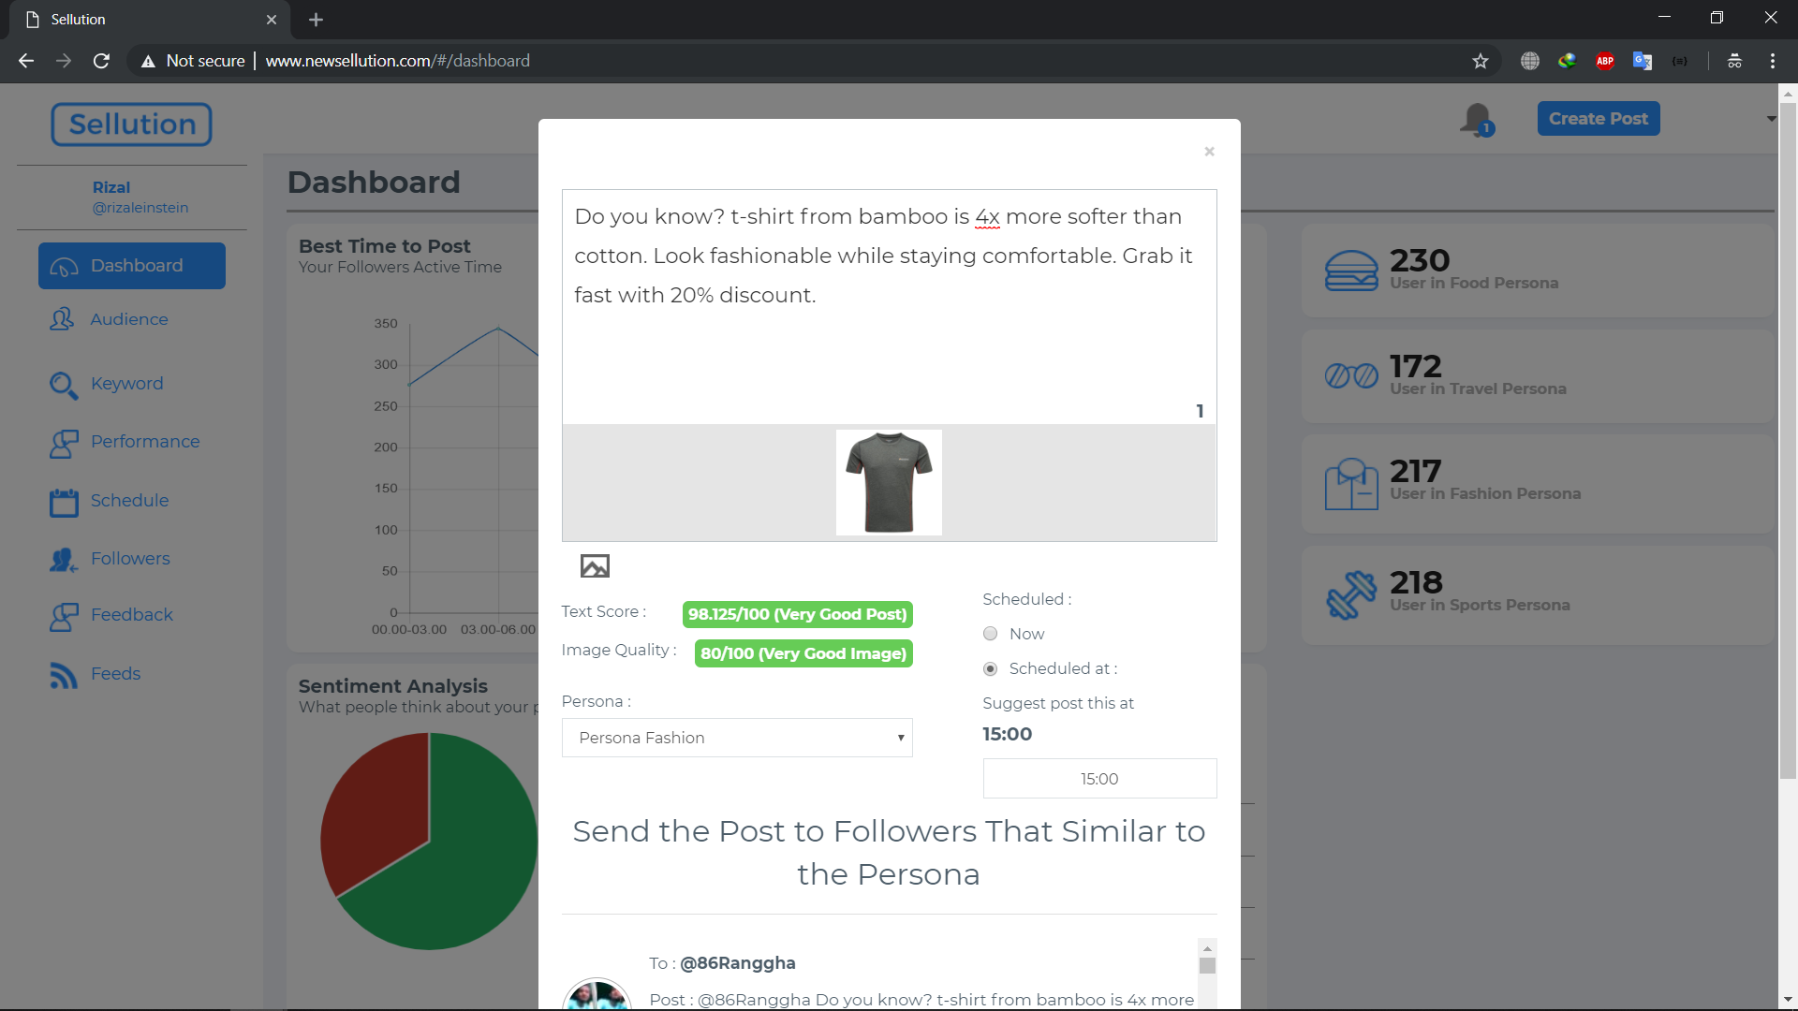Open the AdBlock Plus extension
This screenshot has height=1011, width=1798.
[x=1605, y=61]
